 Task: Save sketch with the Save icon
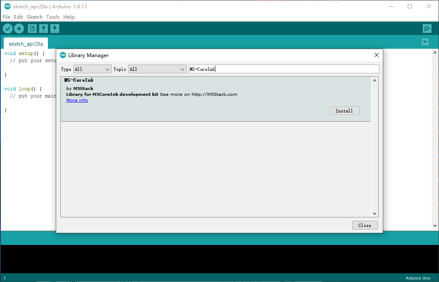pos(55,29)
